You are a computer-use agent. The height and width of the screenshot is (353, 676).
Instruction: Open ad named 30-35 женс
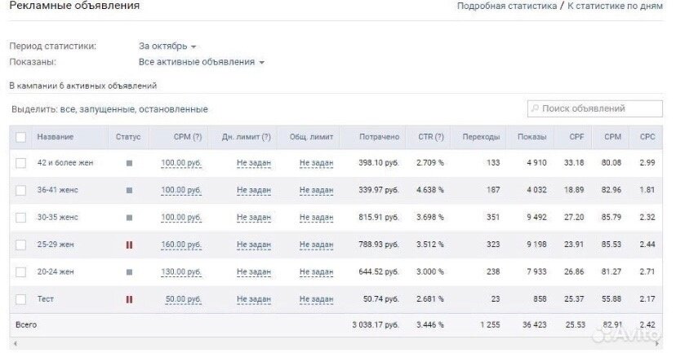(57, 217)
